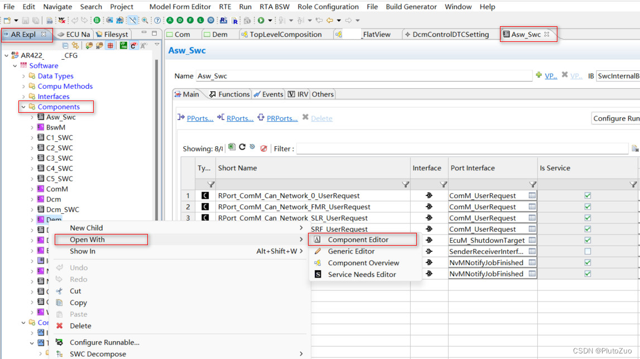This screenshot has height=359, width=640.
Task: Clear all active filters with the red icon
Action: 263,146
